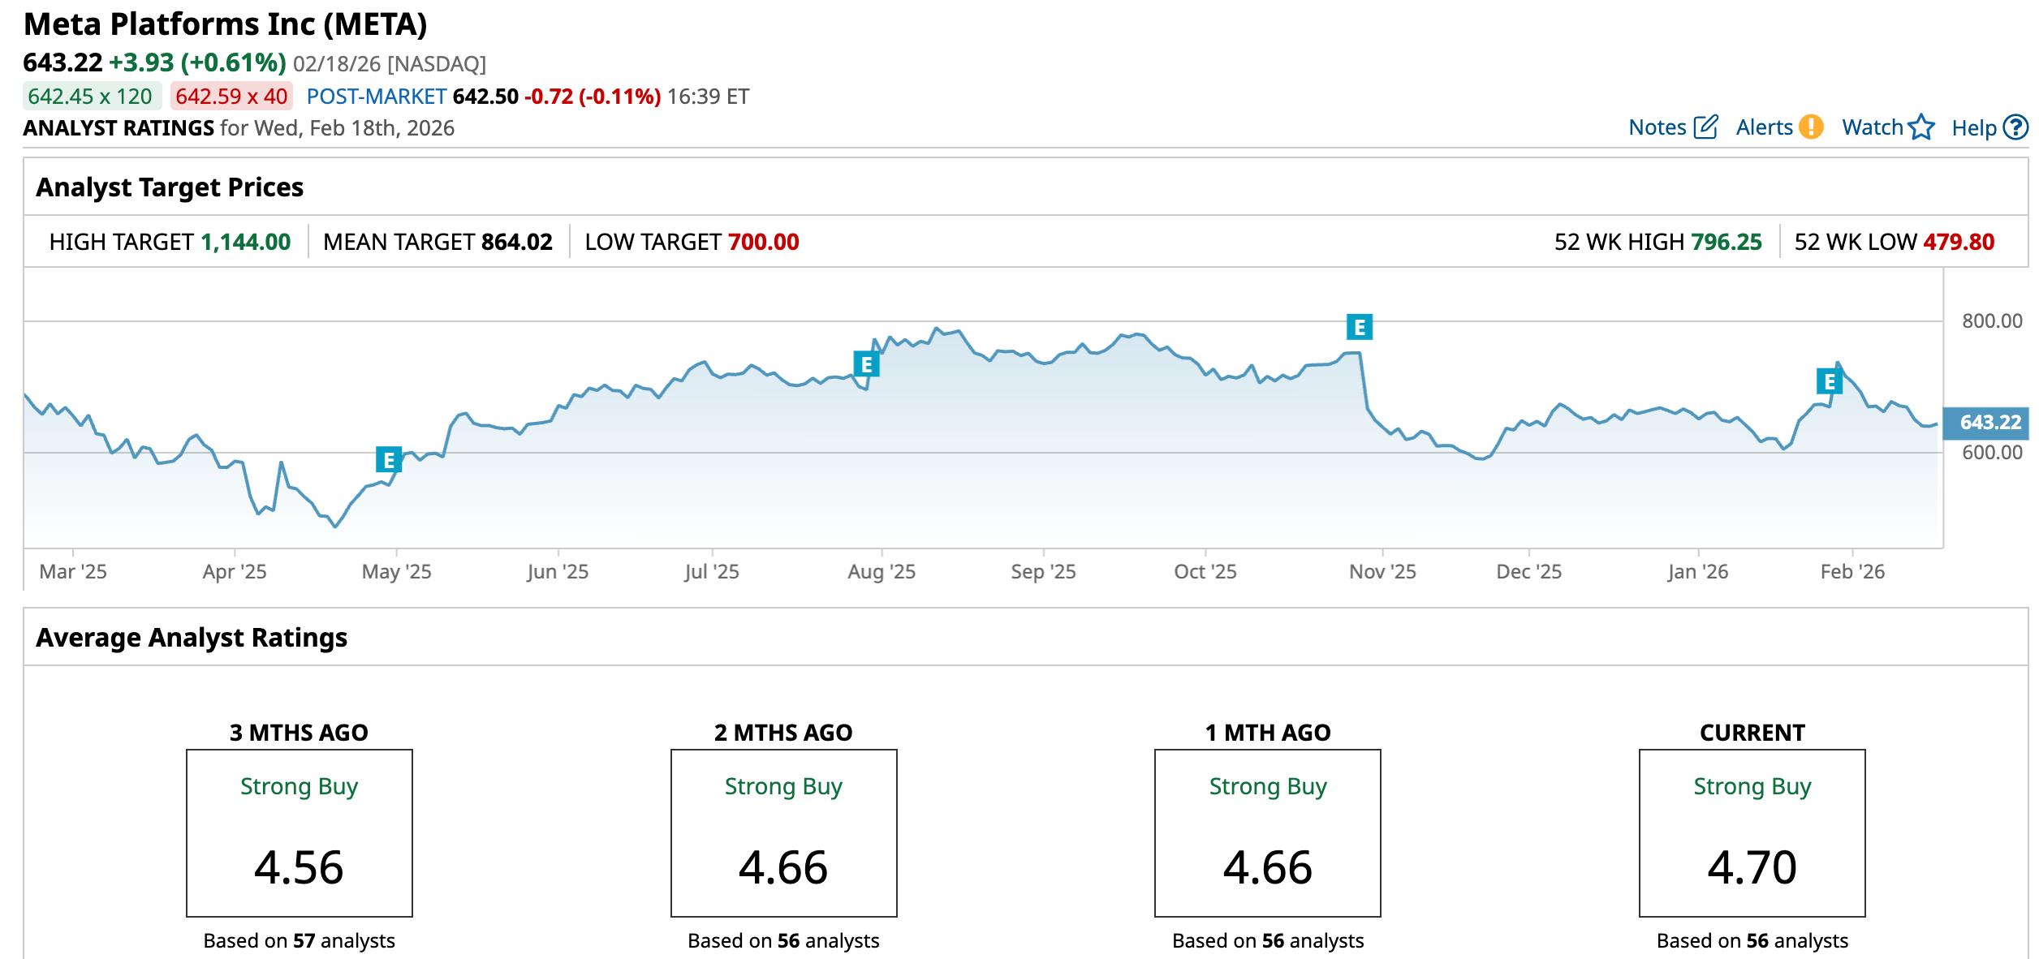Click the 643.22 current price chart label
This screenshot has width=2039, height=959.
click(1988, 423)
